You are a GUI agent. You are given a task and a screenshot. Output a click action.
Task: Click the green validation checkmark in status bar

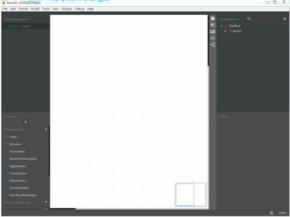272,213
